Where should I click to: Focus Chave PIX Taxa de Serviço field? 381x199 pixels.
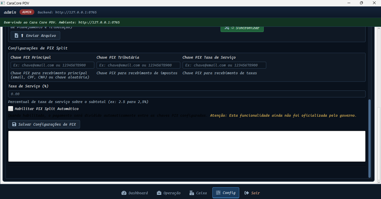(x=224, y=65)
